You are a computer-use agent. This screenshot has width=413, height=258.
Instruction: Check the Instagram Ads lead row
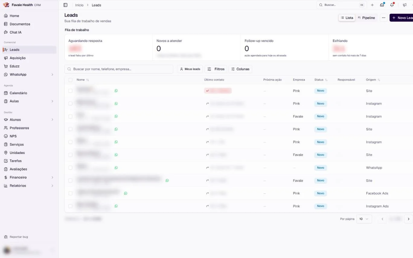click(70, 206)
